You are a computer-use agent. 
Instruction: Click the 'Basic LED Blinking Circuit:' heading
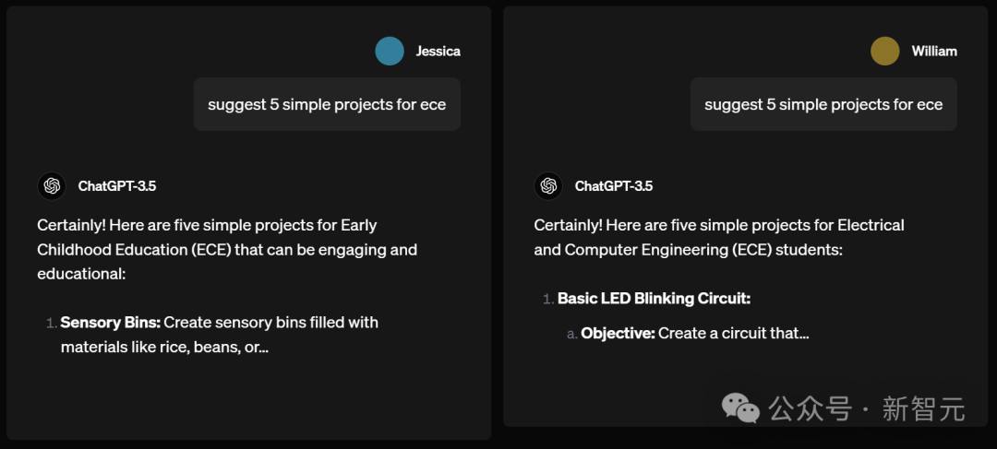tap(654, 299)
